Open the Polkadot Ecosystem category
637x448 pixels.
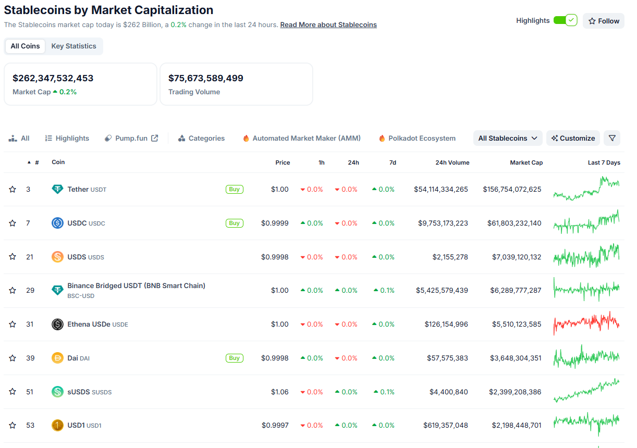pyautogui.click(x=417, y=138)
